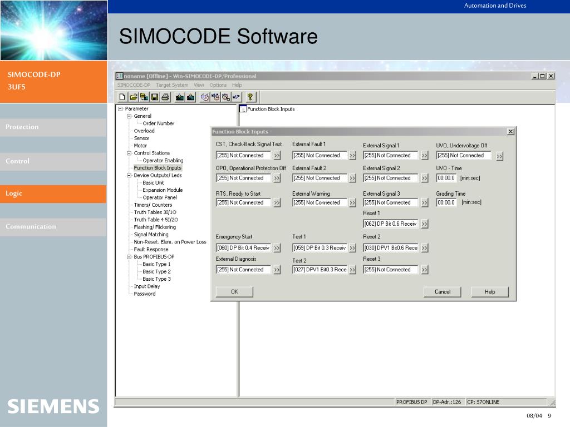Viewport: 570px width, 427px height.
Task: Open External Signal 2 selector arrow
Action: coord(425,178)
